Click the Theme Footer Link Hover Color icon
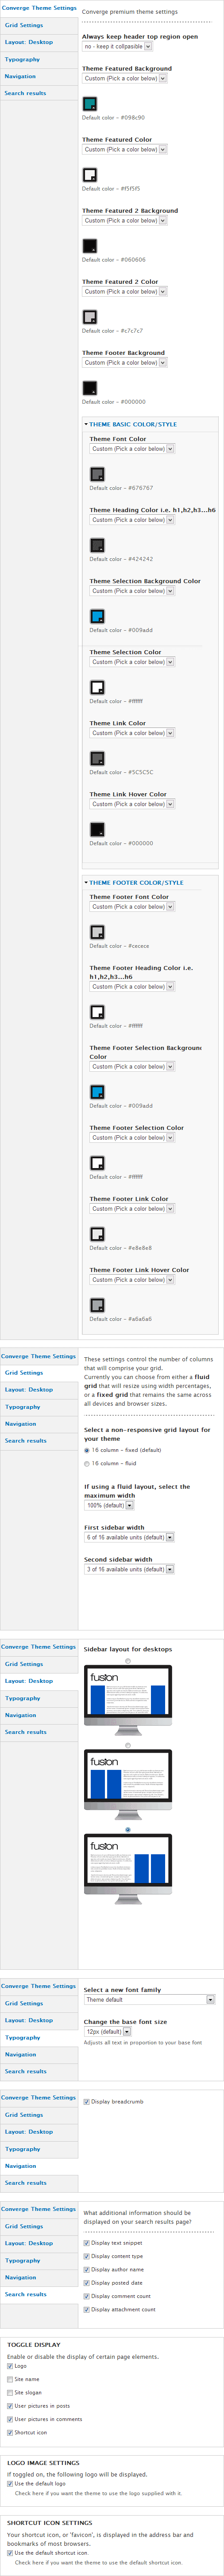 [97, 1305]
